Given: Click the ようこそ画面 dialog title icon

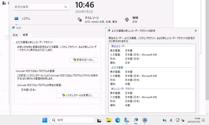Looking at the screenshot, I should 109,31.
